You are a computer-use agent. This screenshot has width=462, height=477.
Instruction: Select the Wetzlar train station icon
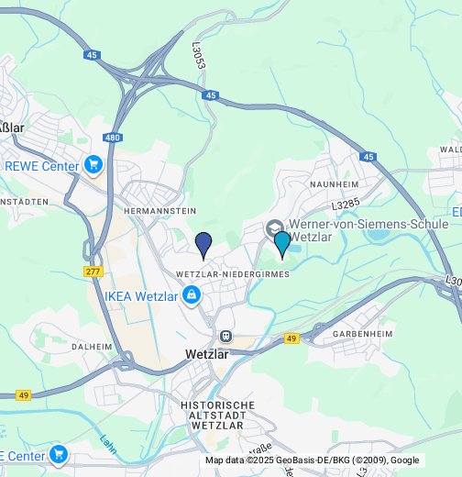coord(225,337)
